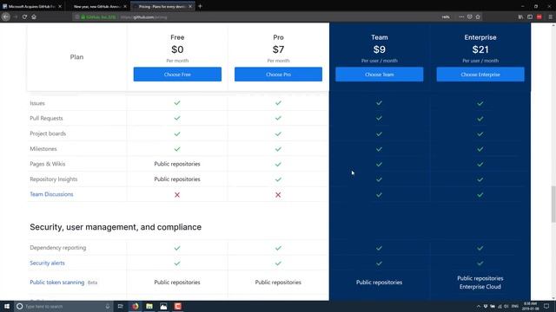Open the Security alerts link

point(47,263)
